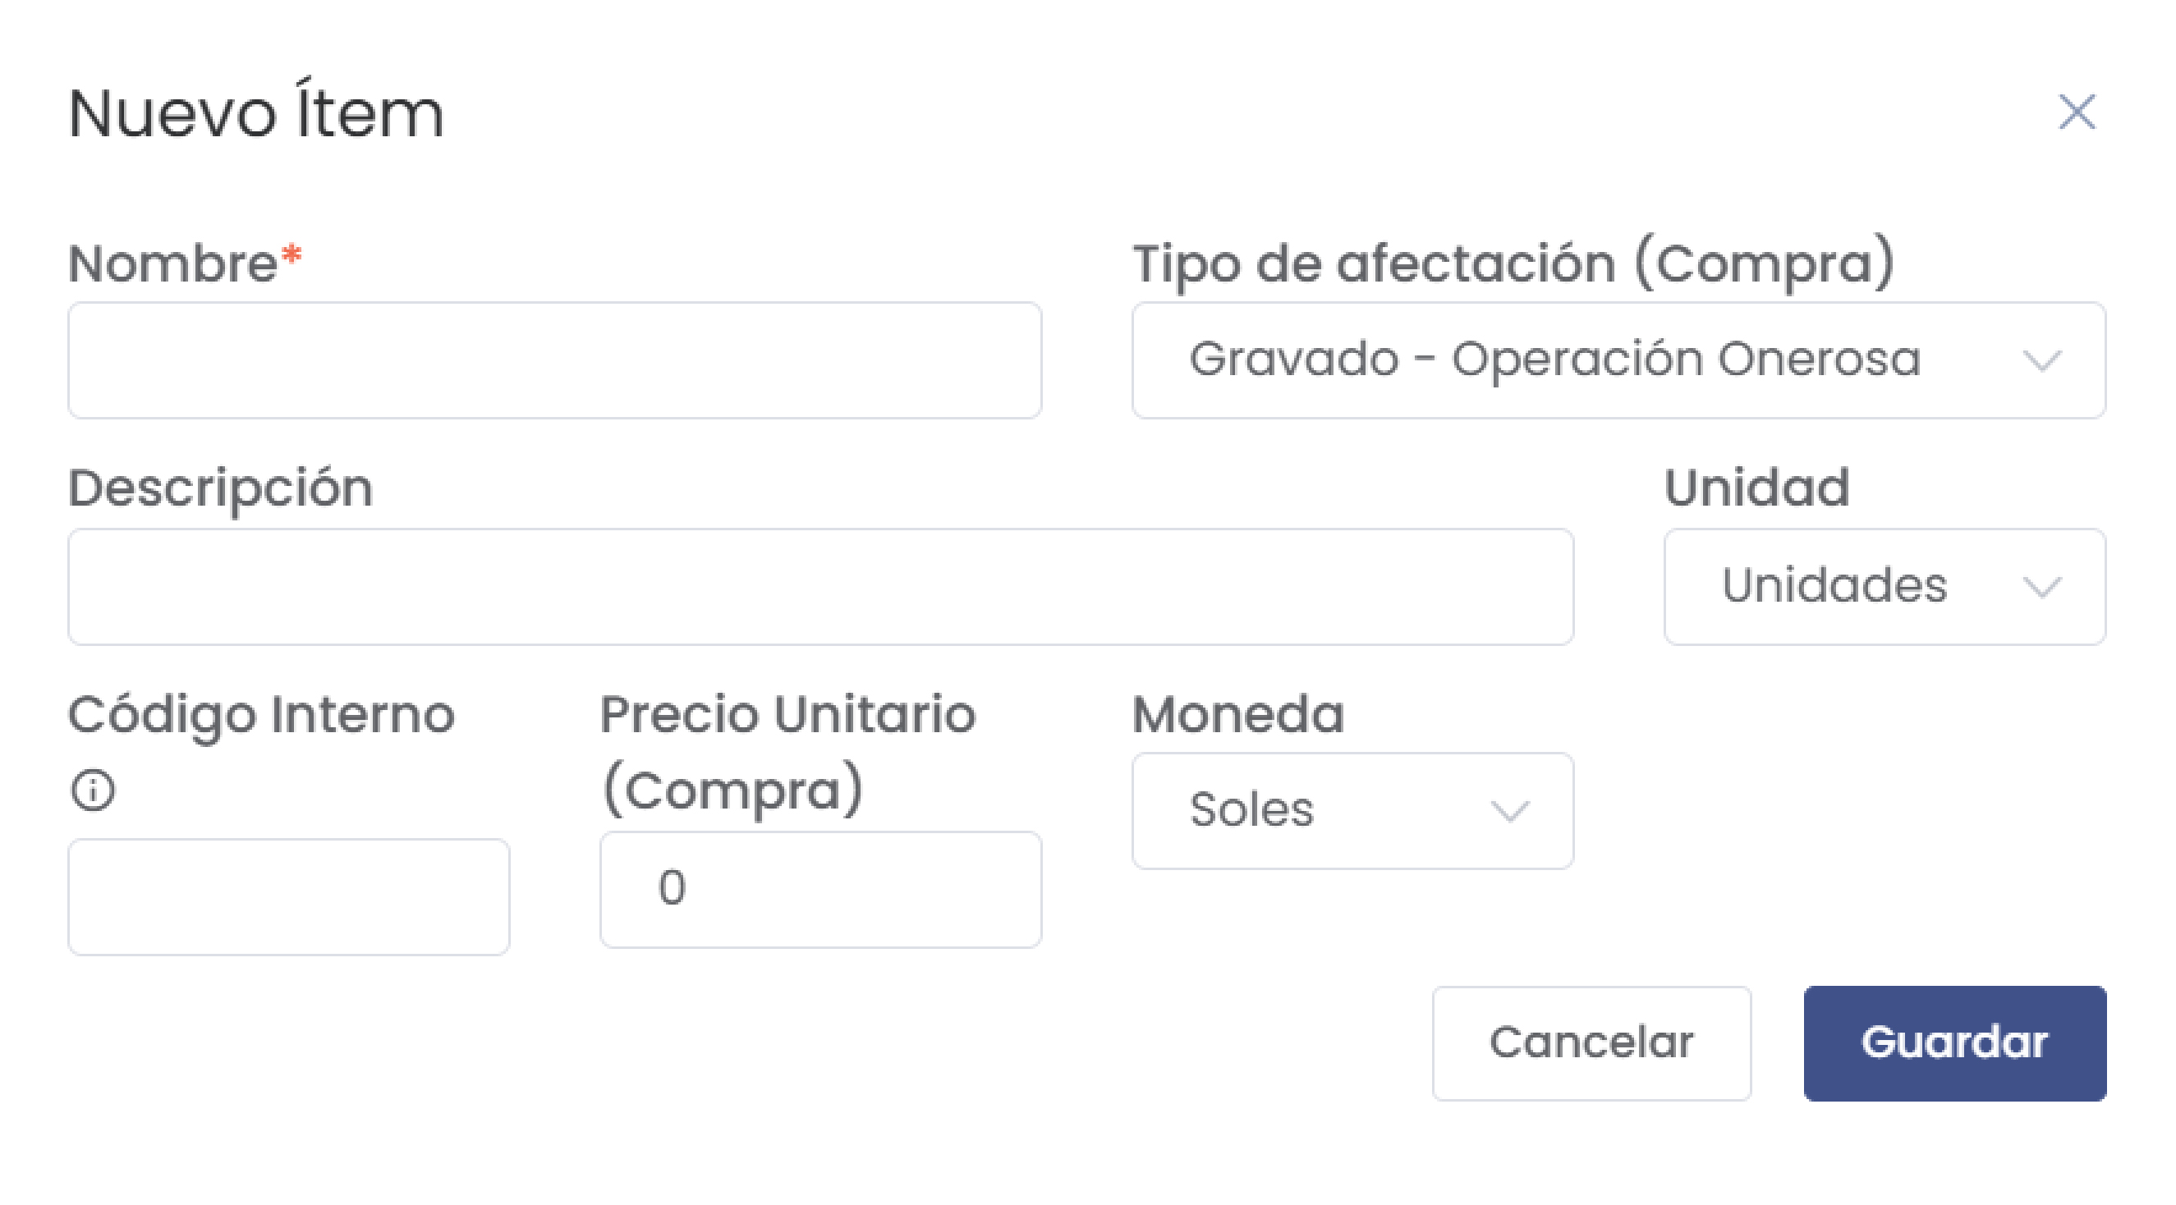Click the Descripción field label
The height and width of the screenshot is (1205, 2176).
[219, 488]
